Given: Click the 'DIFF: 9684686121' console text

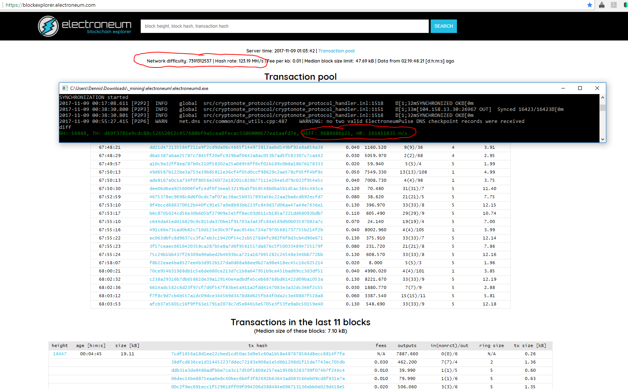Looking at the screenshot, I should [x=326, y=133].
